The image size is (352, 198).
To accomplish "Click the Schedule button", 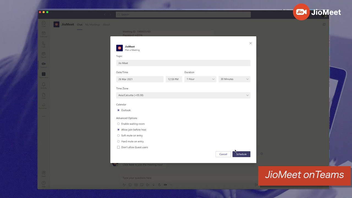I will click(241, 154).
